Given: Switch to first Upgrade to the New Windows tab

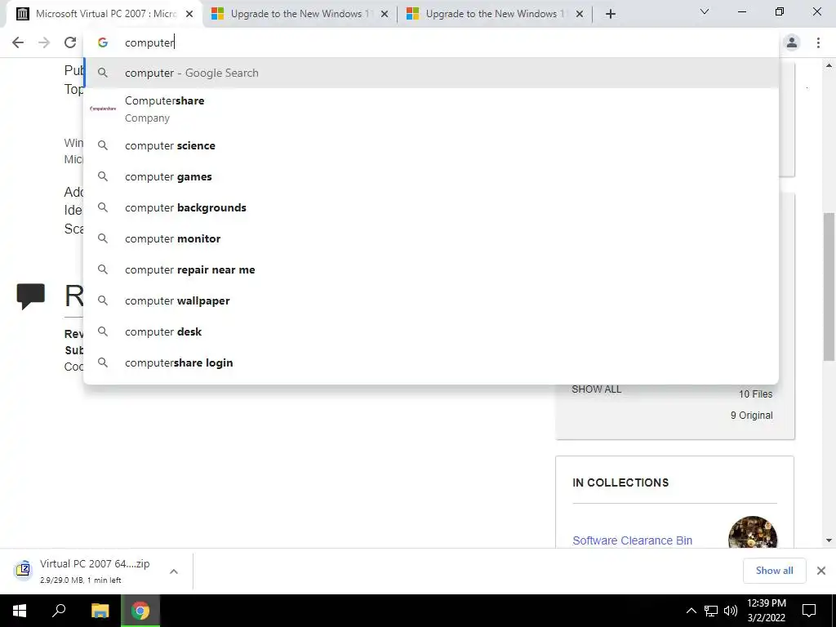Looking at the screenshot, I should [x=300, y=14].
